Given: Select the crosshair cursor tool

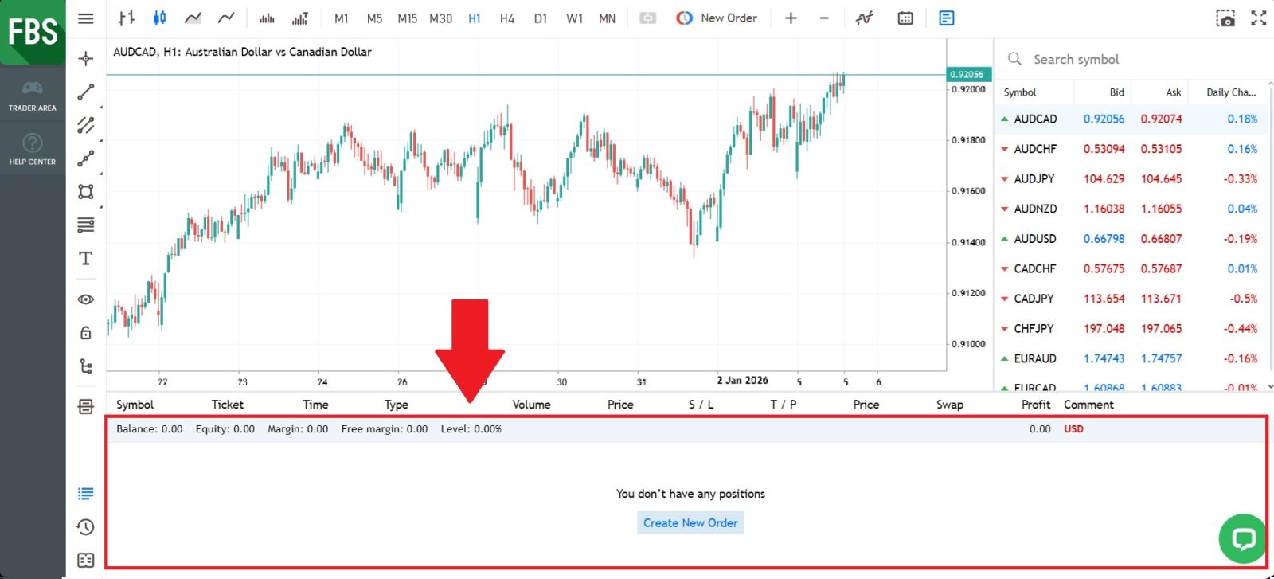Looking at the screenshot, I should [86, 58].
